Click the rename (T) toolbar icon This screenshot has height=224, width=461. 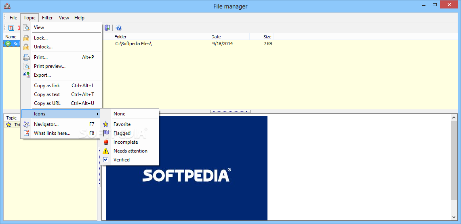11,28
